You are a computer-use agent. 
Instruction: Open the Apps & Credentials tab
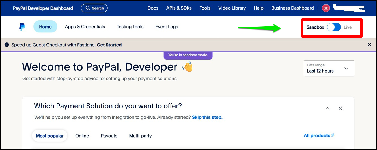(x=85, y=27)
